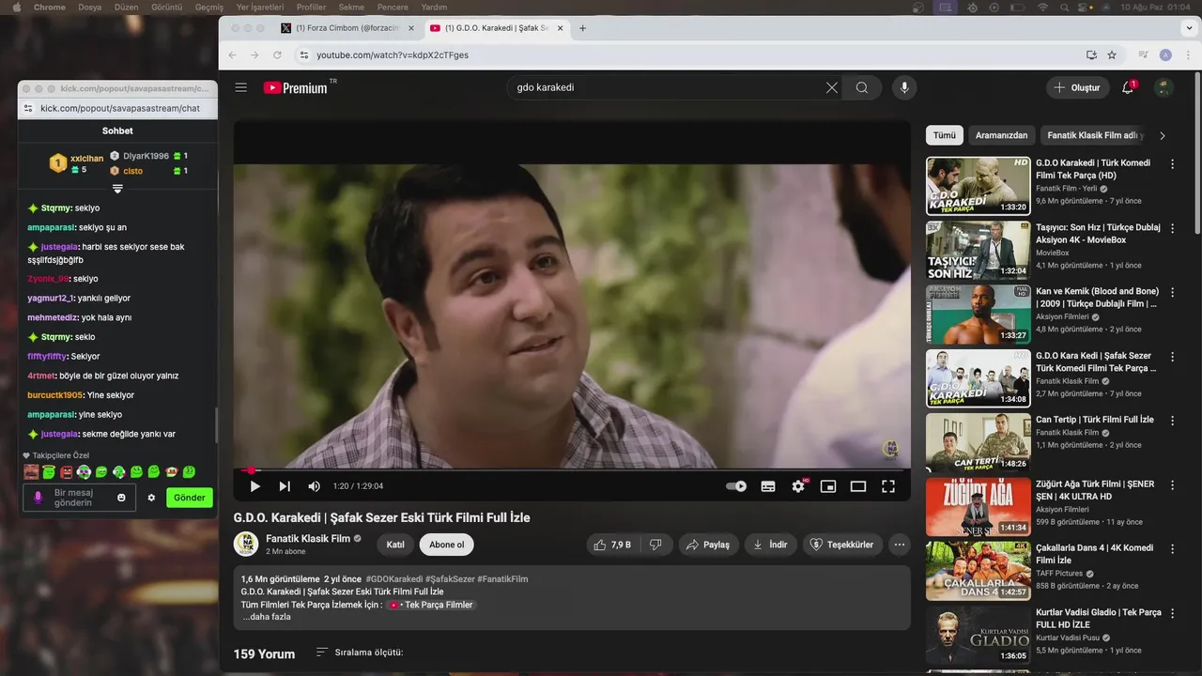Image resolution: width=1202 pixels, height=676 pixels.
Task: Open YouTube notifications bell
Action: tap(1129, 87)
